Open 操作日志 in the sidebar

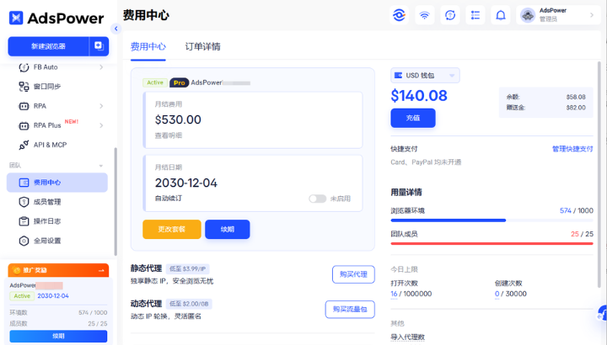point(57,221)
